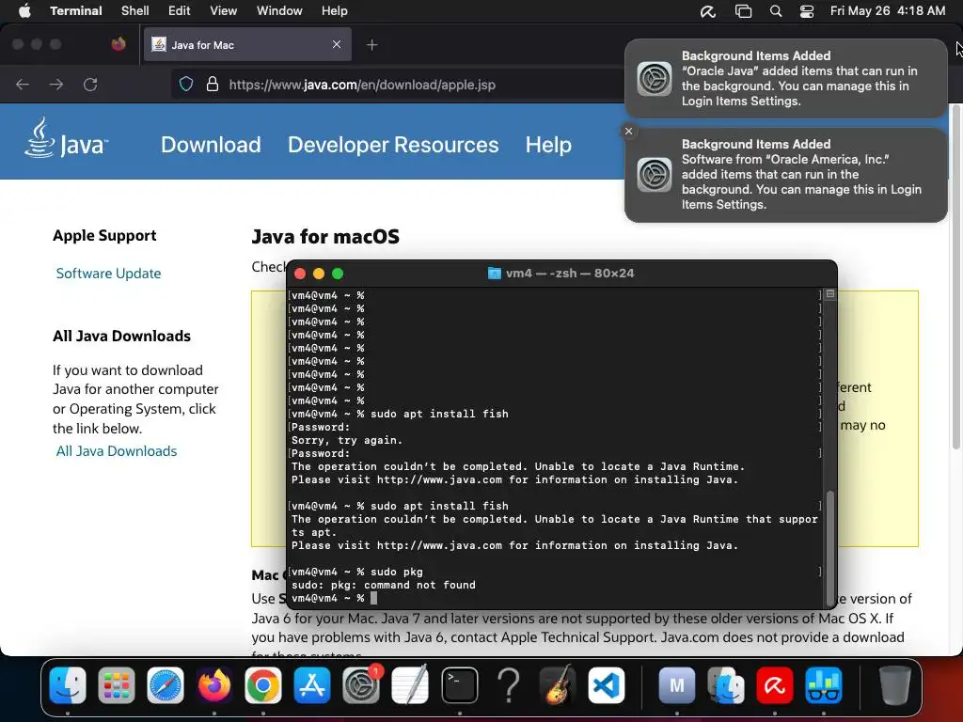Viewport: 963px width, 722px height.
Task: Click the Terminal icon in the Dock
Action: pos(459,685)
